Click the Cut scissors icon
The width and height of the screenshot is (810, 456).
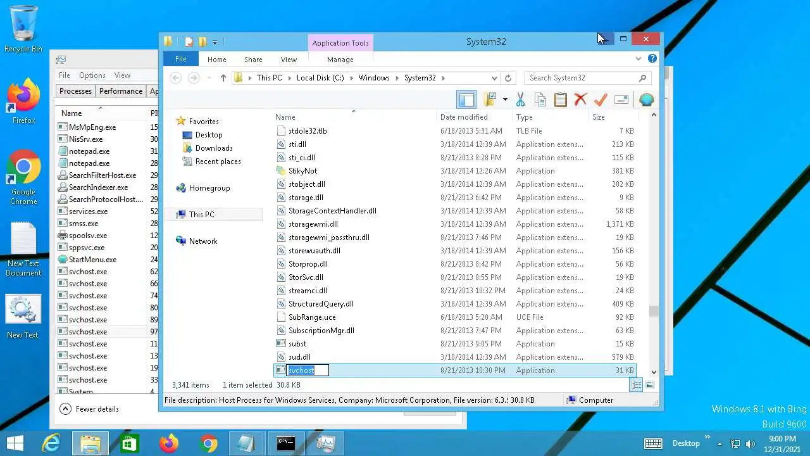click(x=520, y=99)
